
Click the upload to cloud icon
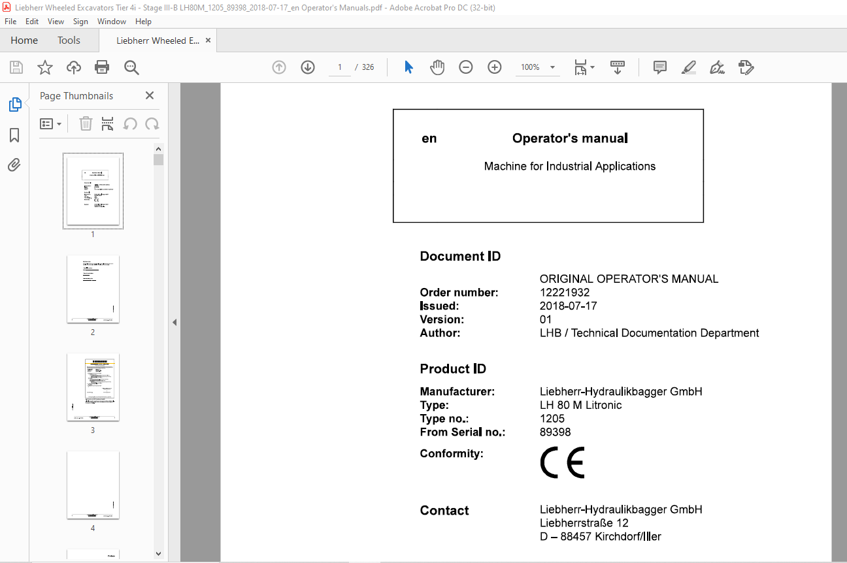coord(74,67)
